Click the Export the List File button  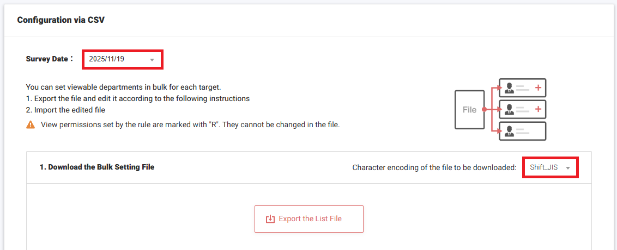point(309,219)
